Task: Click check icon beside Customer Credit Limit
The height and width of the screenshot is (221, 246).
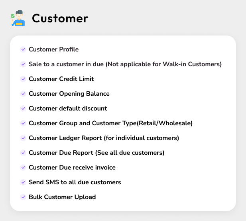Action: click(x=23, y=79)
